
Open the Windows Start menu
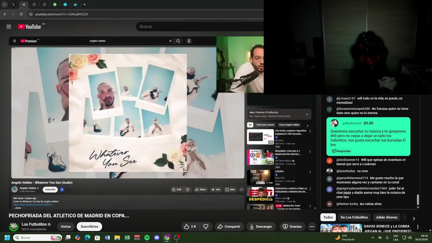click(x=7, y=238)
